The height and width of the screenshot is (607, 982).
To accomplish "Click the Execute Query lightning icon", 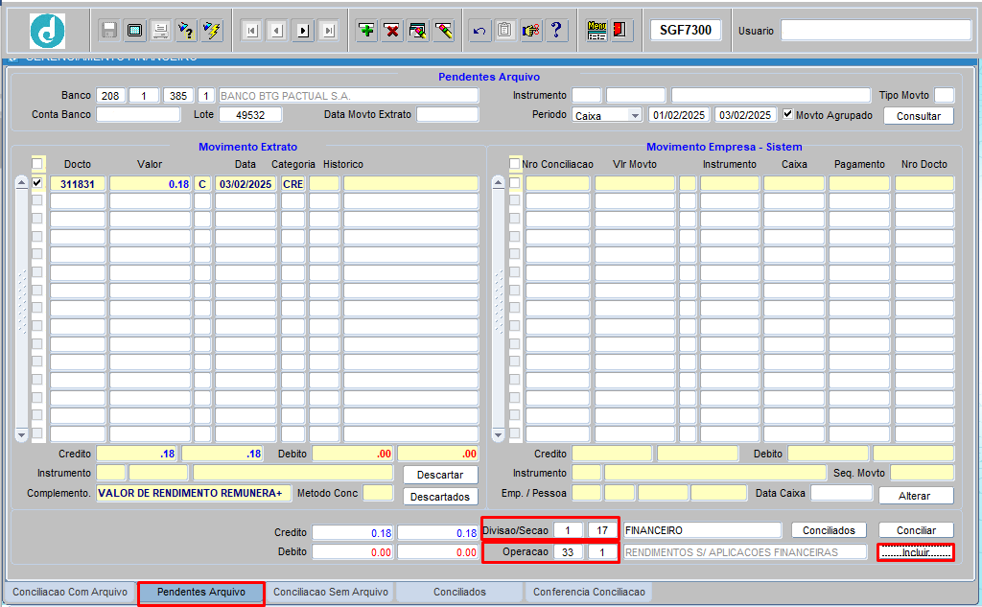I will pos(212,30).
